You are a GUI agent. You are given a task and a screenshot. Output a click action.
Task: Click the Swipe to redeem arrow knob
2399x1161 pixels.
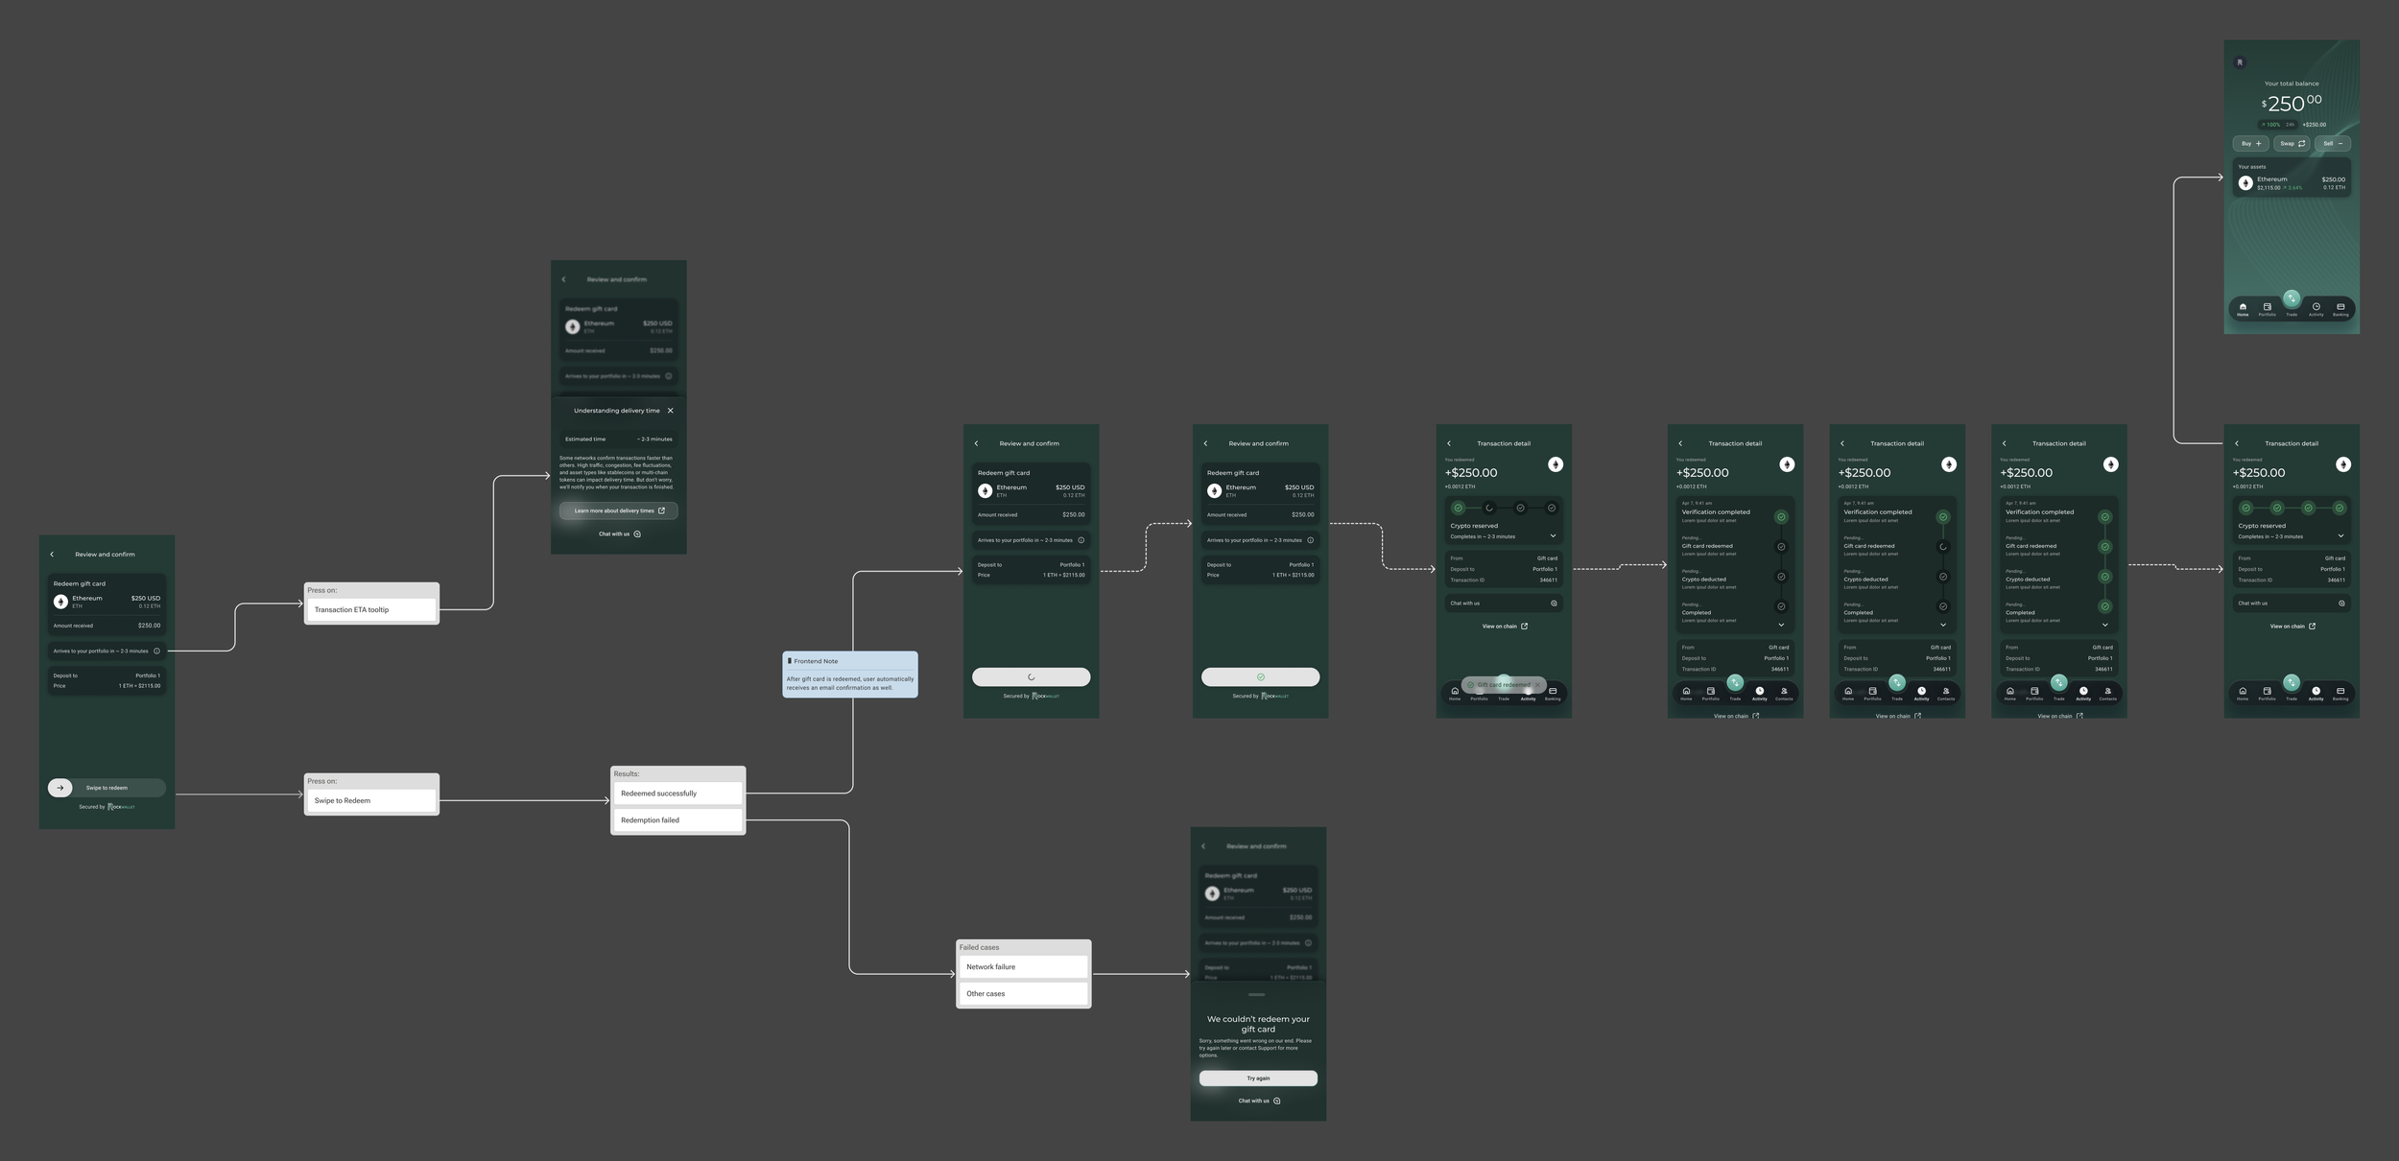click(60, 788)
